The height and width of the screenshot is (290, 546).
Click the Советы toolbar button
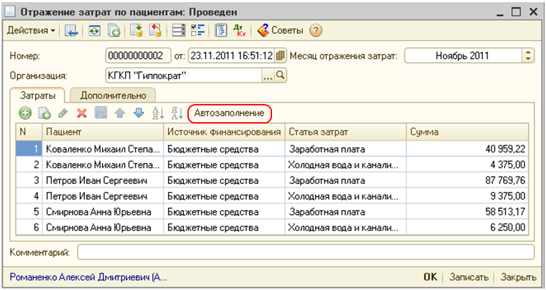(x=280, y=31)
